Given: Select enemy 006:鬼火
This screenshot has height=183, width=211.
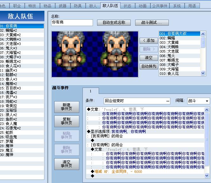Looking at the screenshot, I should [x=180, y=56].
